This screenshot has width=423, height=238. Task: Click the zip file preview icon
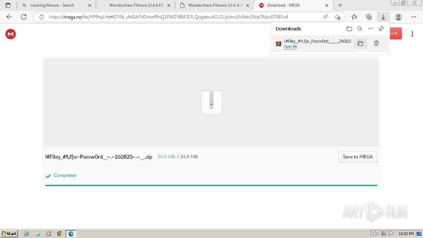point(211,102)
